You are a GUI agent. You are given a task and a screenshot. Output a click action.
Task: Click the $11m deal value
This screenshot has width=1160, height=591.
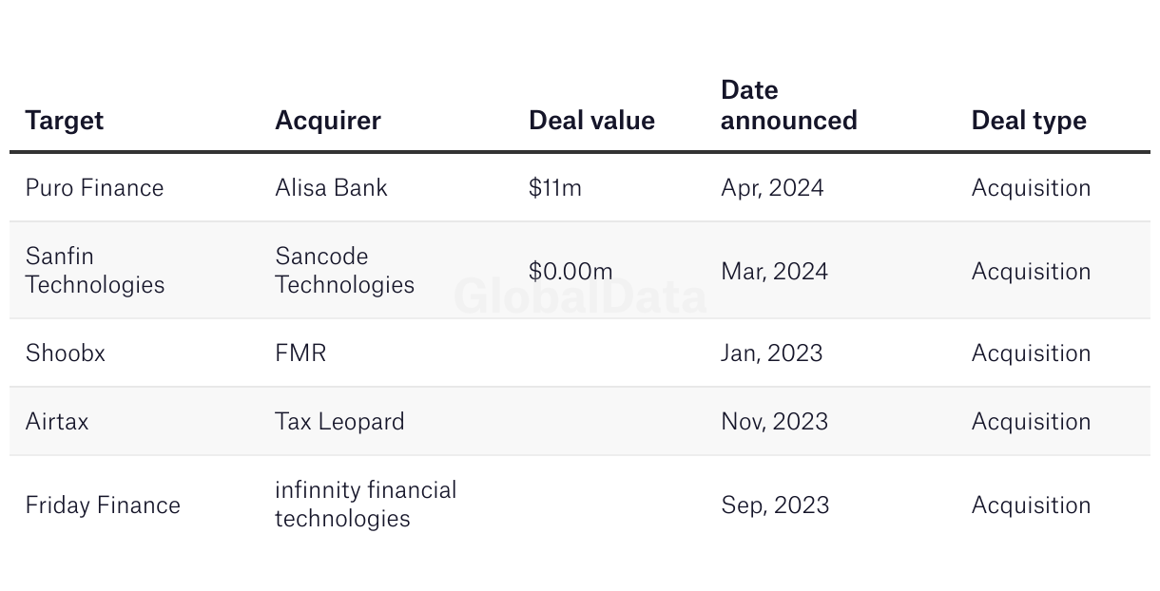pos(555,188)
